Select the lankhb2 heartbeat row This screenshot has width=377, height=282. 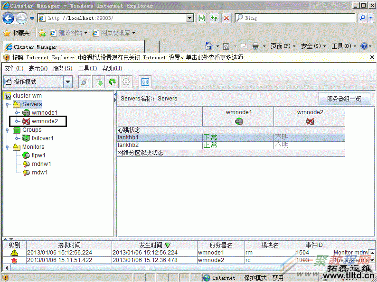(x=231, y=145)
